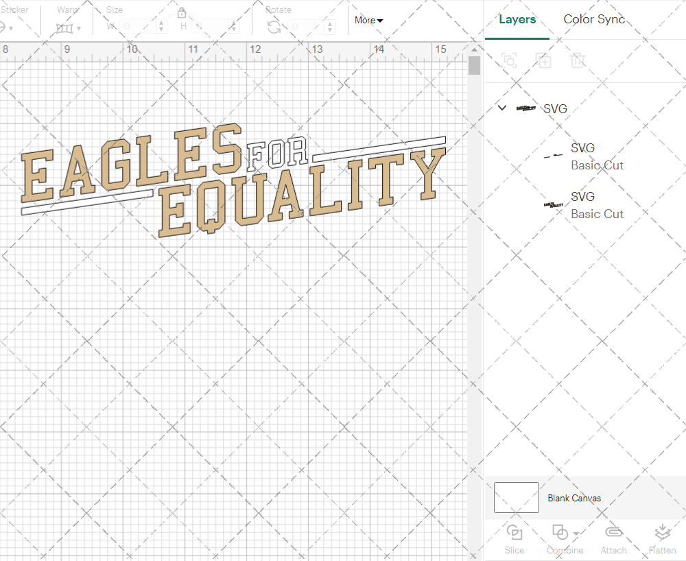
Task: Toggle the size aspect ratio lock
Action: coord(182,12)
